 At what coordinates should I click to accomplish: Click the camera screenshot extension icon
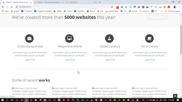click(126, 7)
